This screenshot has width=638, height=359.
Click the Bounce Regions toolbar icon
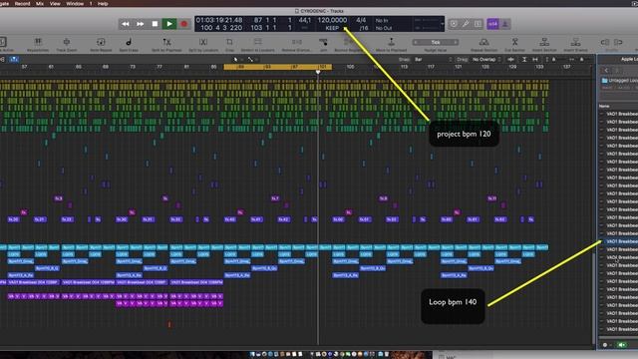[348, 42]
